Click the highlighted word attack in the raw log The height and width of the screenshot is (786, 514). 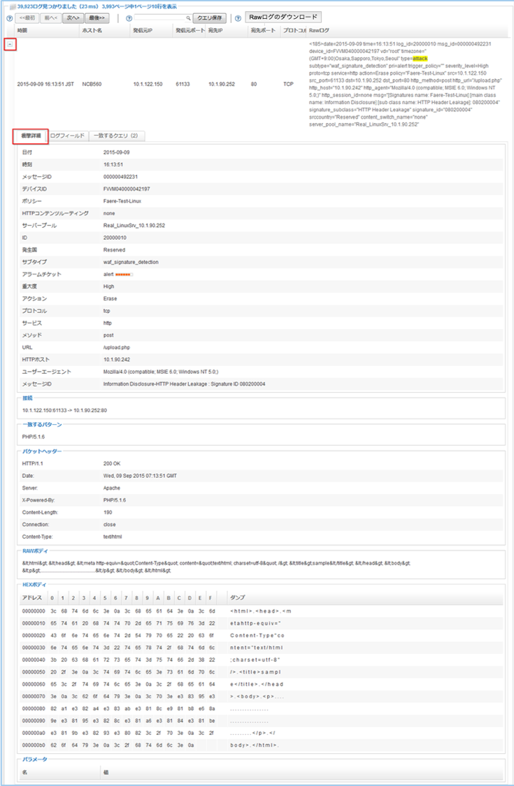[420, 59]
